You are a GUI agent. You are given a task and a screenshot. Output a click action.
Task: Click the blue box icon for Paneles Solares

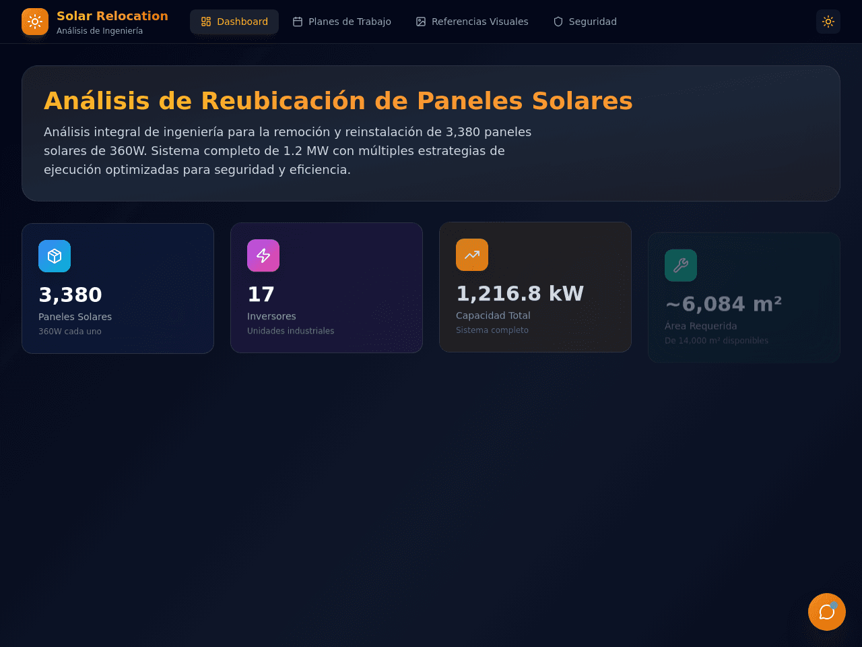[55, 256]
